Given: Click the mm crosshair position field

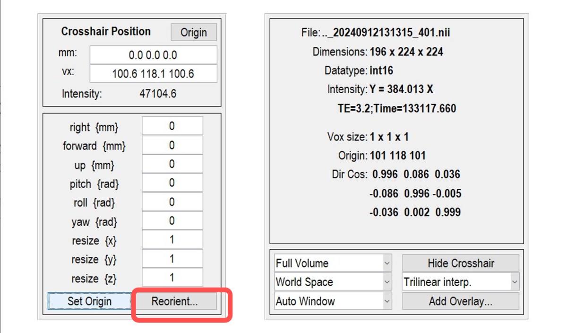Looking at the screenshot, I should [x=153, y=55].
